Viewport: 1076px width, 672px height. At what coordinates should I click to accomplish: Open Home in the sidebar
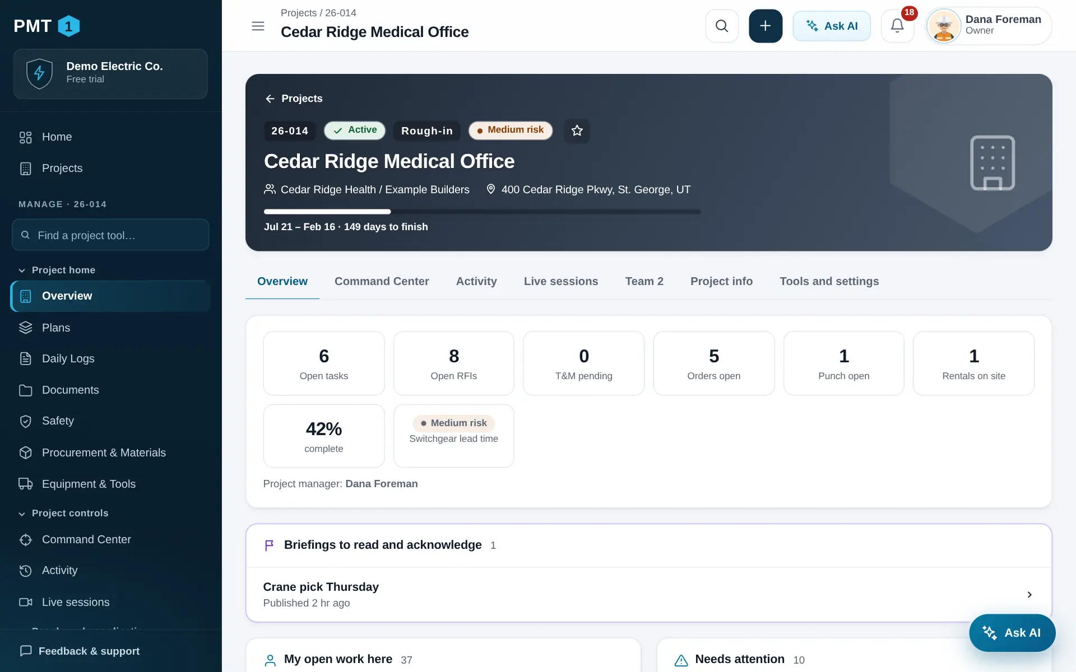tap(110, 137)
